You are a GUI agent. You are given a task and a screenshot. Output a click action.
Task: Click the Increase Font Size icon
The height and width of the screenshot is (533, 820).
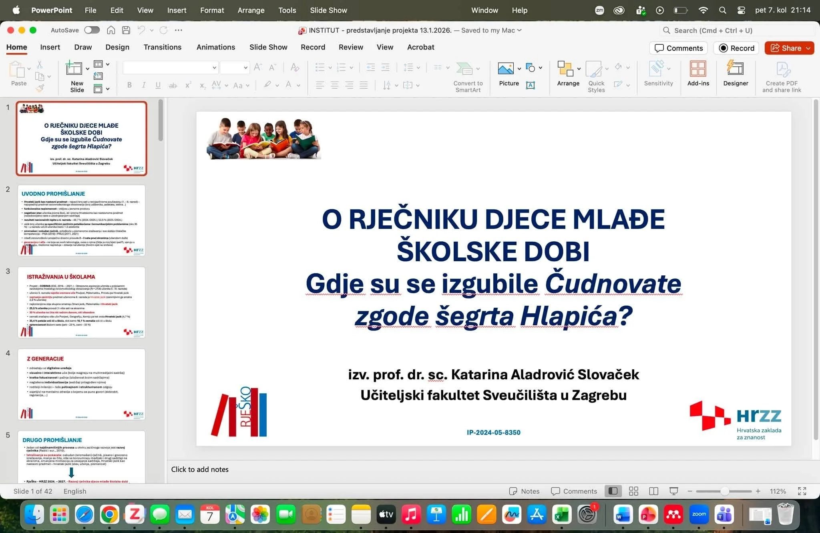click(258, 67)
